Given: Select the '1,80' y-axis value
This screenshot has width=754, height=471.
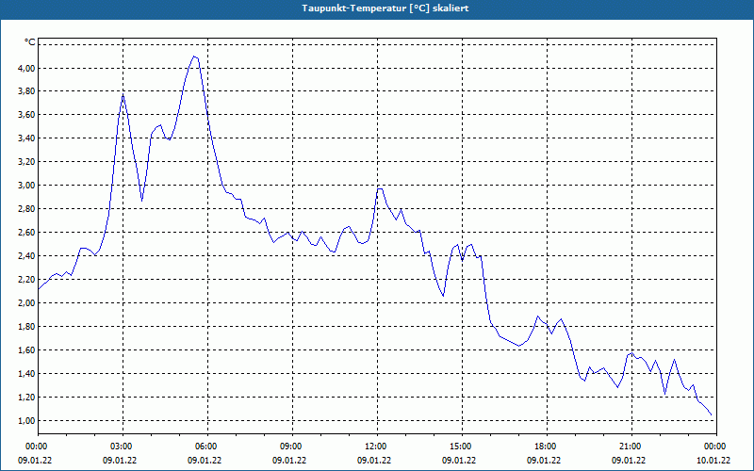Looking at the screenshot, I should 27,327.
